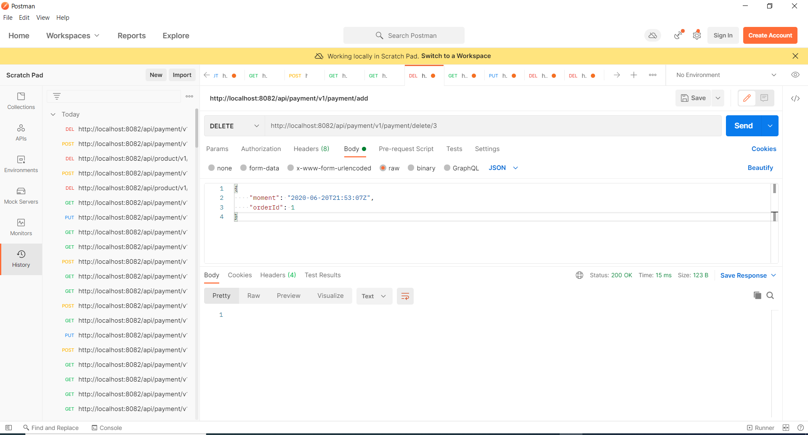Toggle two-pane view icon in the status bar
Screen dimensions: 808x435
(x=786, y=427)
